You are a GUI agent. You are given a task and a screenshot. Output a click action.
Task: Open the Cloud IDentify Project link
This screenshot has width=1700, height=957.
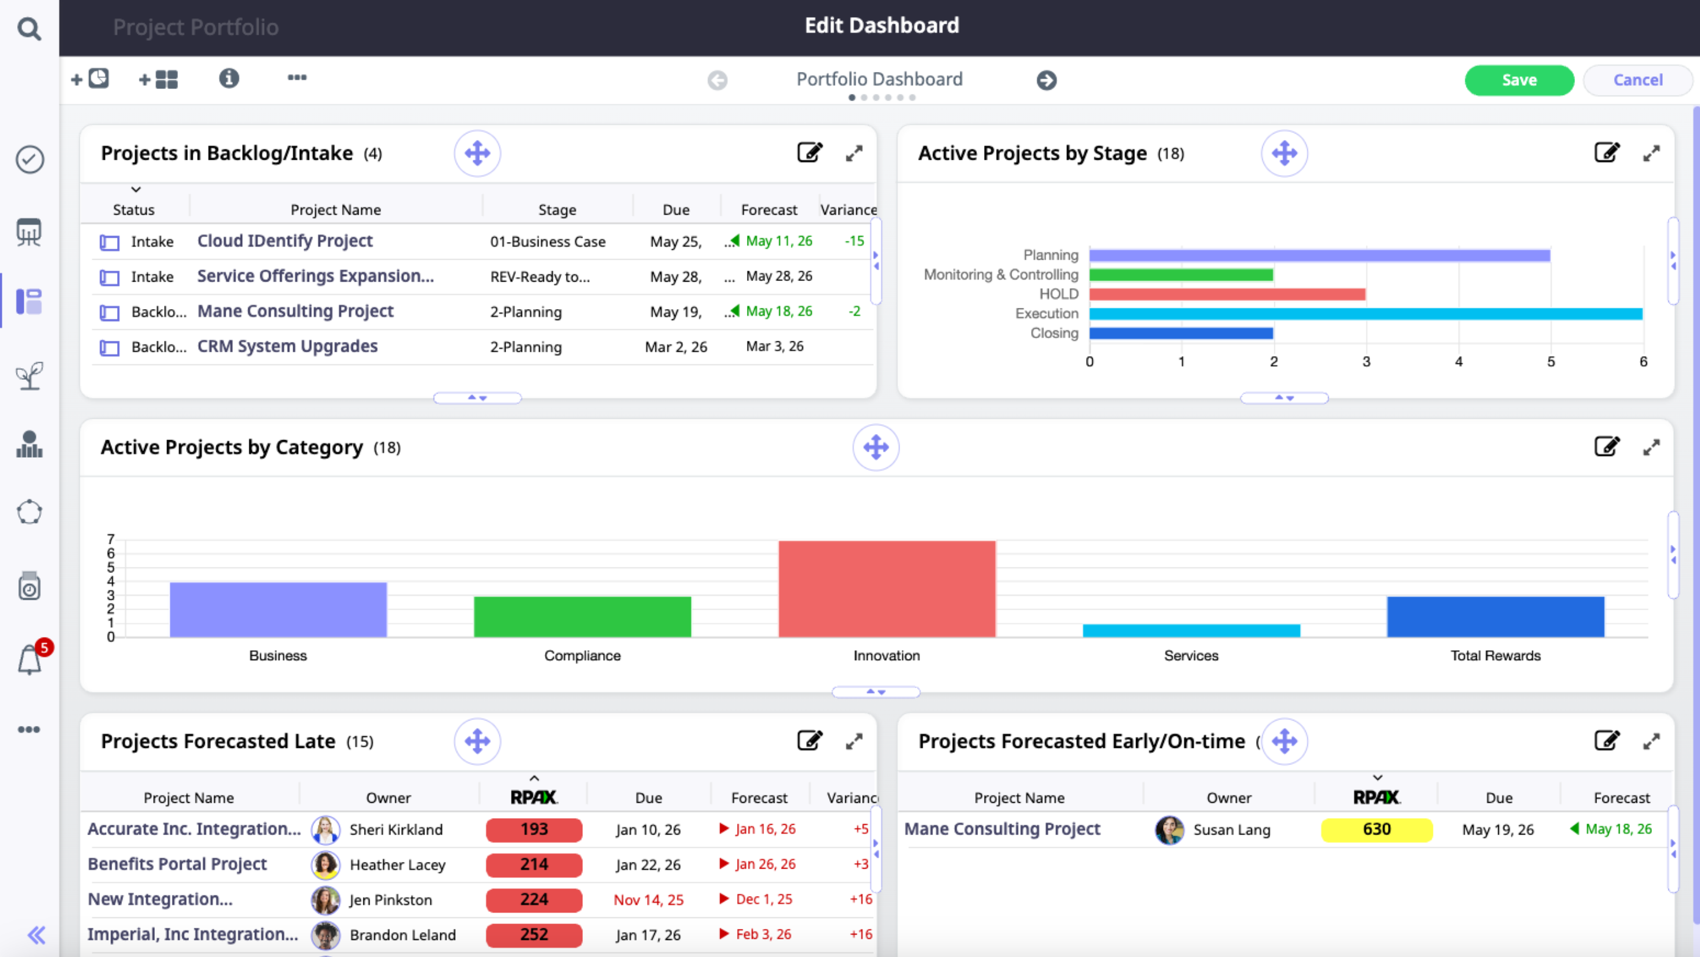(x=284, y=241)
